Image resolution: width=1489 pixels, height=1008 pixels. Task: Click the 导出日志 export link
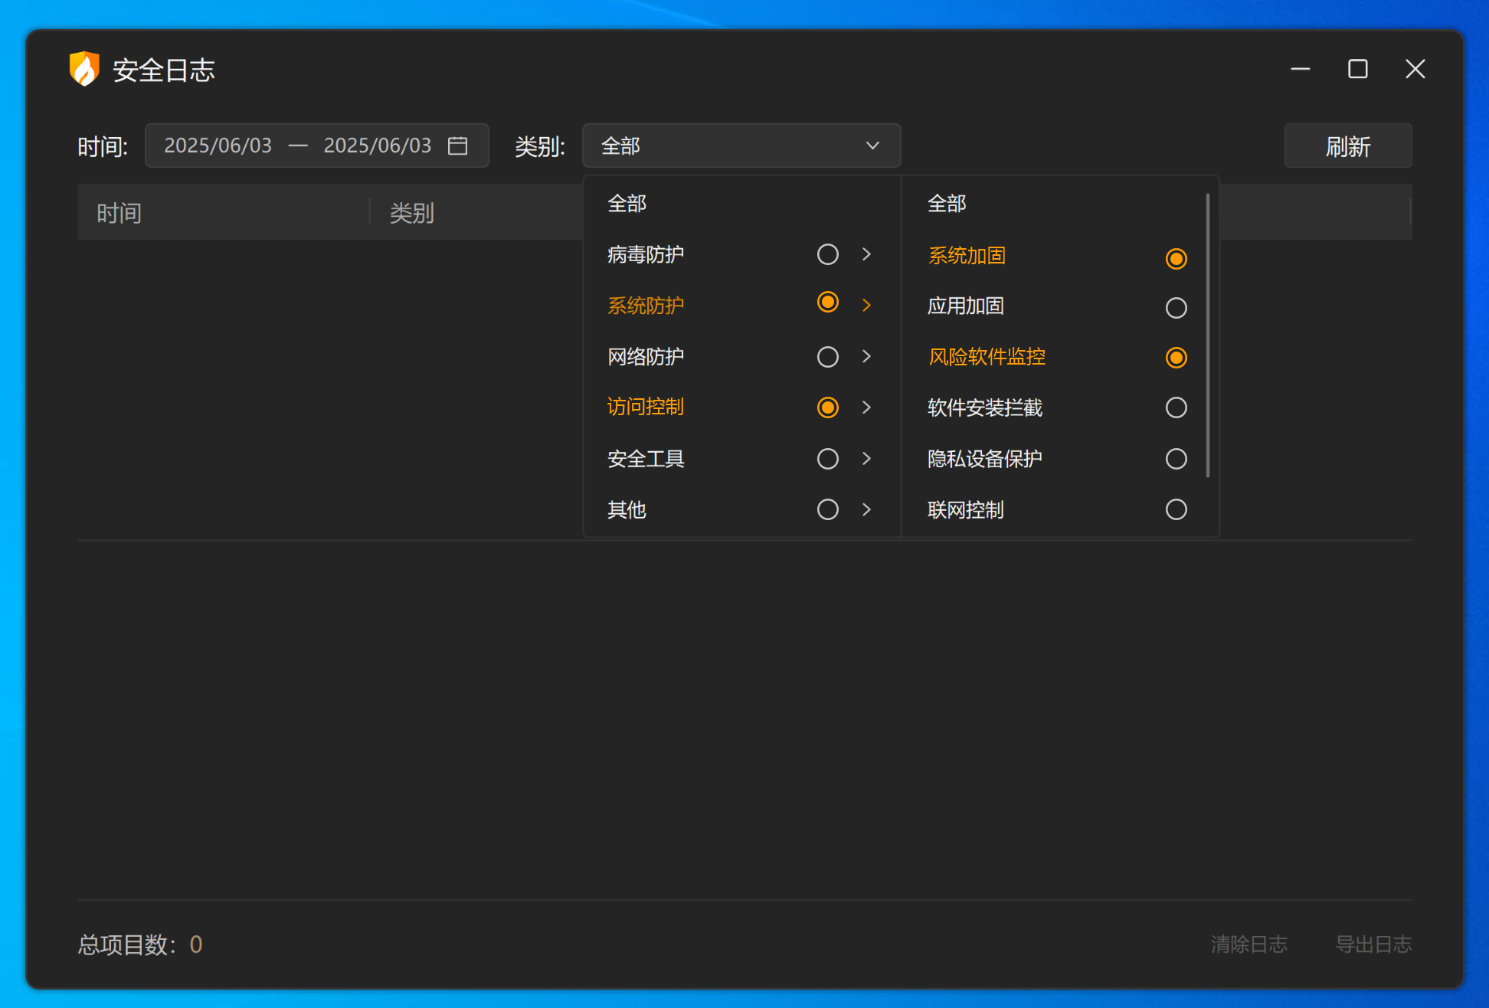(1373, 944)
